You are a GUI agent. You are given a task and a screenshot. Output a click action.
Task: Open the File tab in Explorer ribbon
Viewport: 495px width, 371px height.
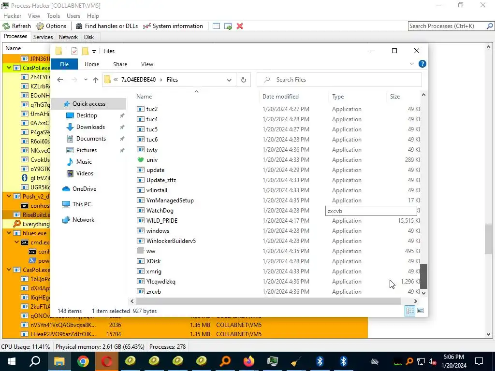coord(64,64)
